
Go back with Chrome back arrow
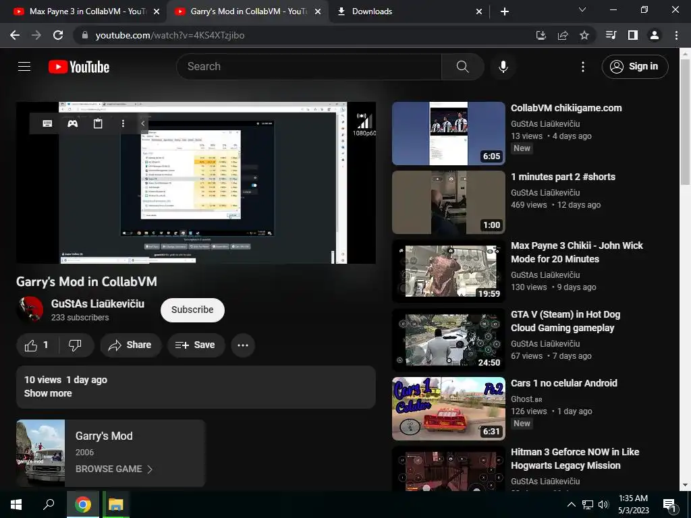pos(15,35)
